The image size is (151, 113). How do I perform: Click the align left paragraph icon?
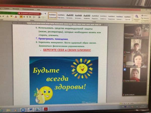21,17
